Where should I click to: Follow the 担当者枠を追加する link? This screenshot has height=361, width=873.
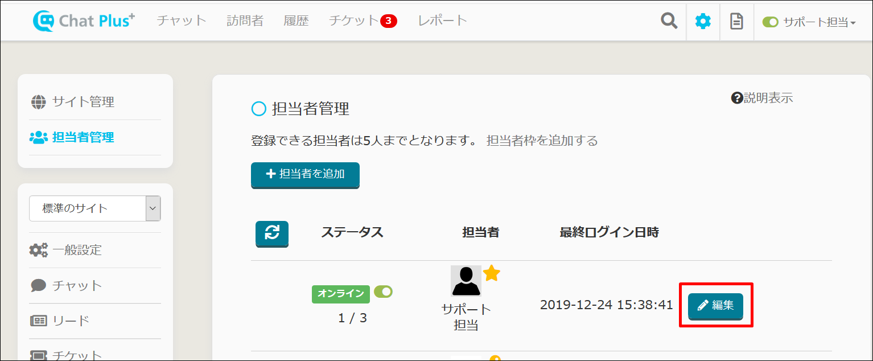click(542, 141)
